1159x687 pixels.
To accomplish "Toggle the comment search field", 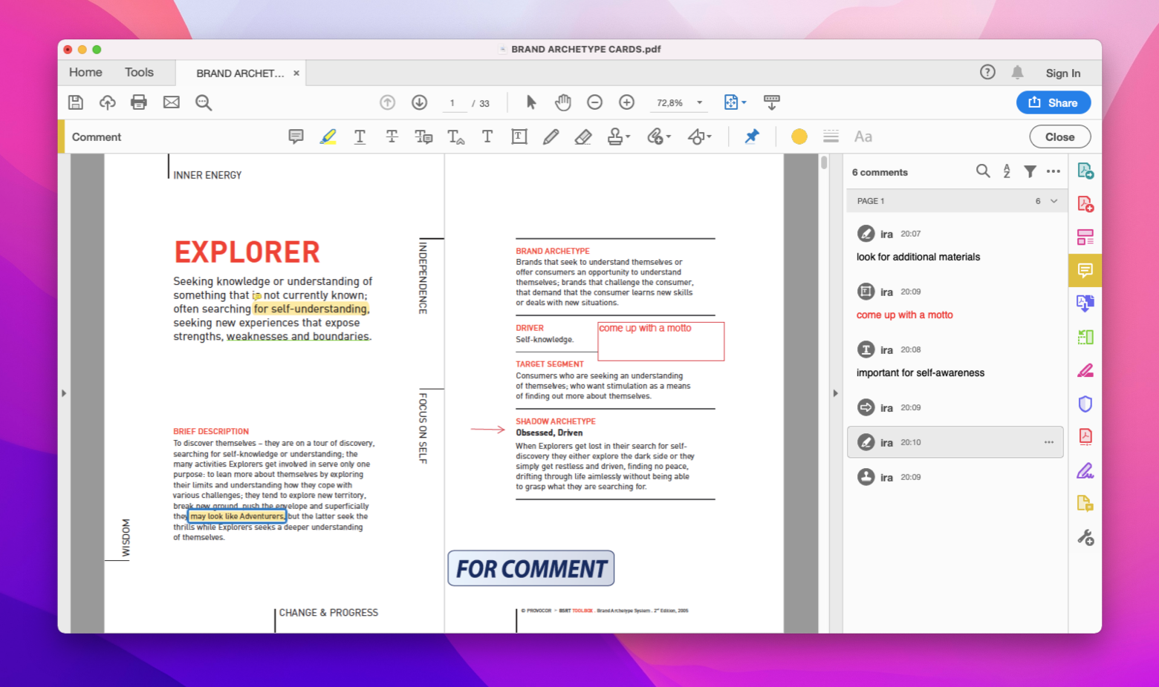I will click(983, 171).
